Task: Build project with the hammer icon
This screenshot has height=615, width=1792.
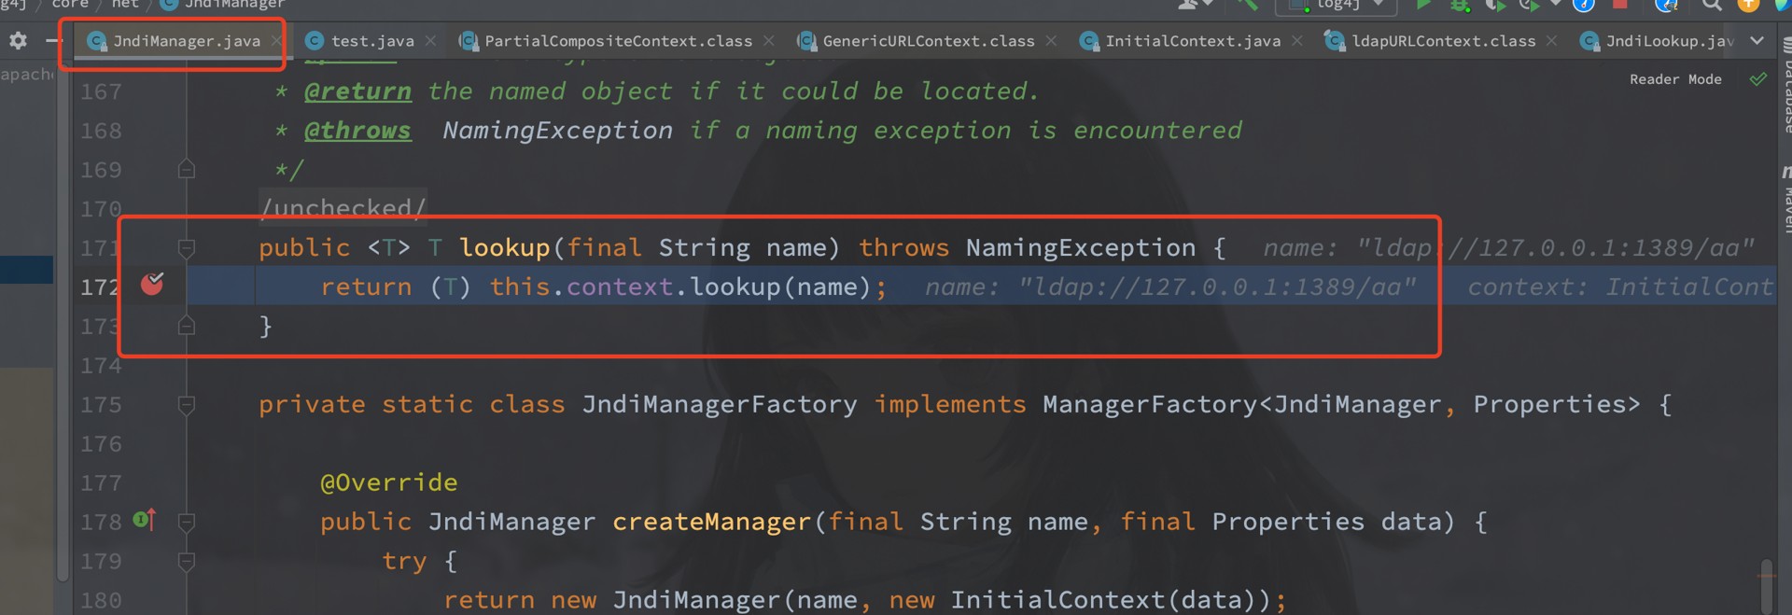Action: pos(1248,5)
